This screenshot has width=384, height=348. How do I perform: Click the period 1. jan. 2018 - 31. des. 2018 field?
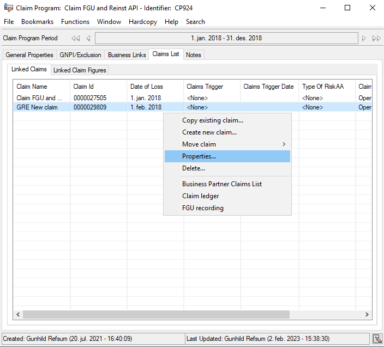pos(226,39)
